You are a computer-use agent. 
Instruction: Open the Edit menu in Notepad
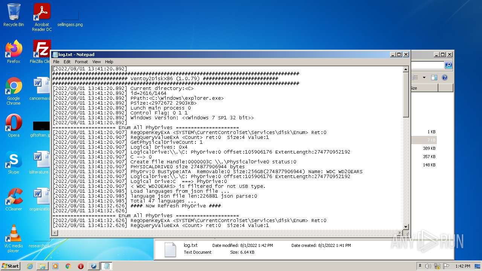click(x=67, y=62)
